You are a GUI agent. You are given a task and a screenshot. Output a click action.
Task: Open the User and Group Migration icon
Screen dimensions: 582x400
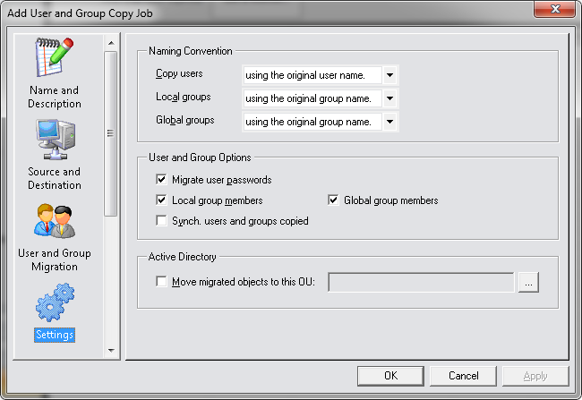tap(55, 221)
